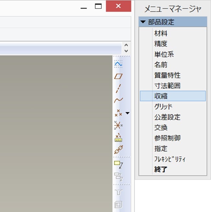The image size is (211, 212).
Task: Select the datum point tool
Action: pyautogui.click(x=118, y=113)
